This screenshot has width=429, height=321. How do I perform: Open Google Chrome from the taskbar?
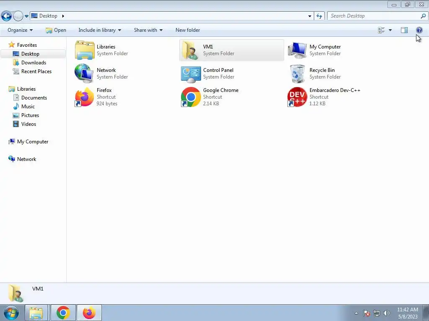[63, 313]
